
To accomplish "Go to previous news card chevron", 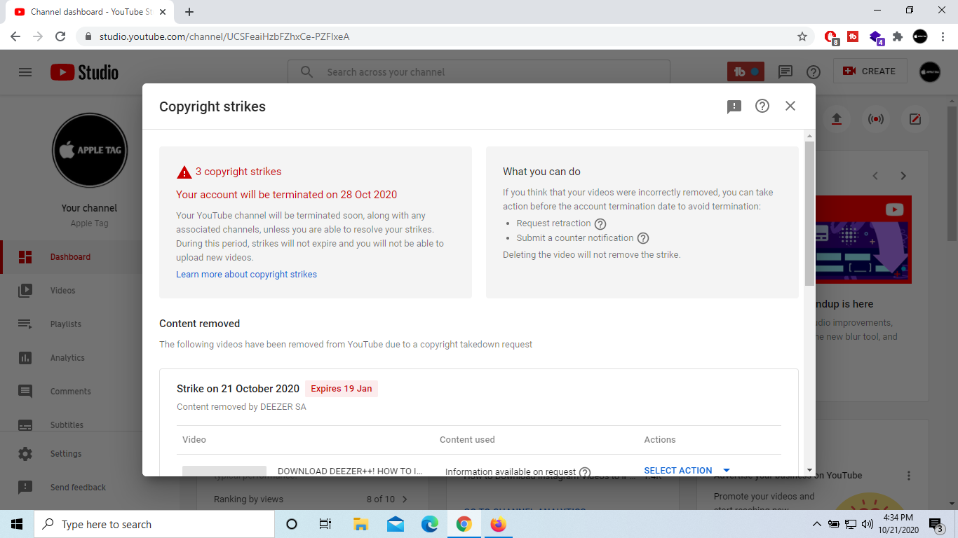I will [x=875, y=176].
